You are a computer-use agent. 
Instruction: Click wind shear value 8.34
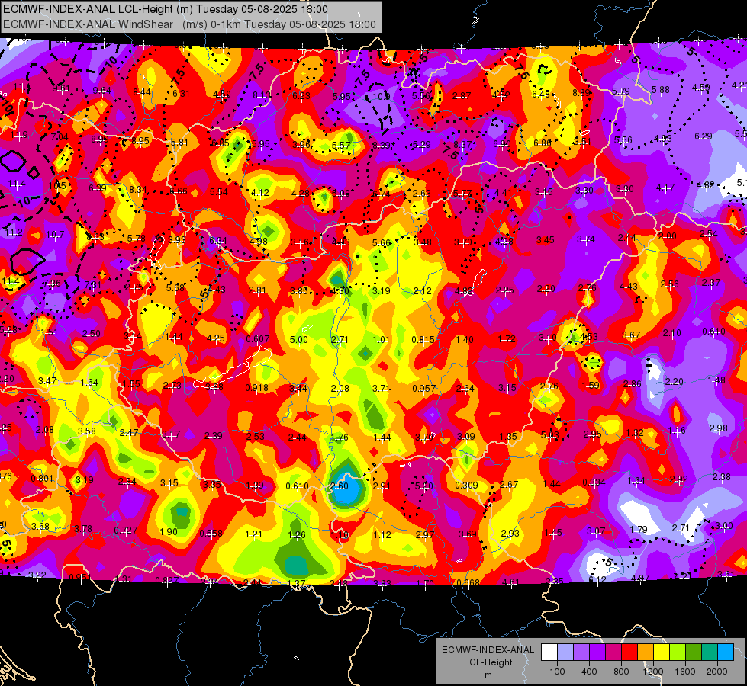click(x=138, y=190)
